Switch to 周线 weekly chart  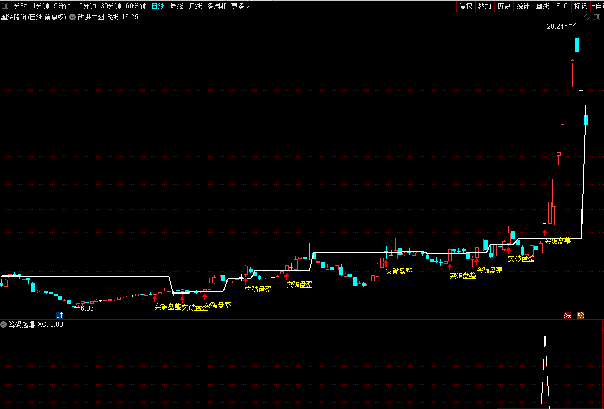point(177,6)
